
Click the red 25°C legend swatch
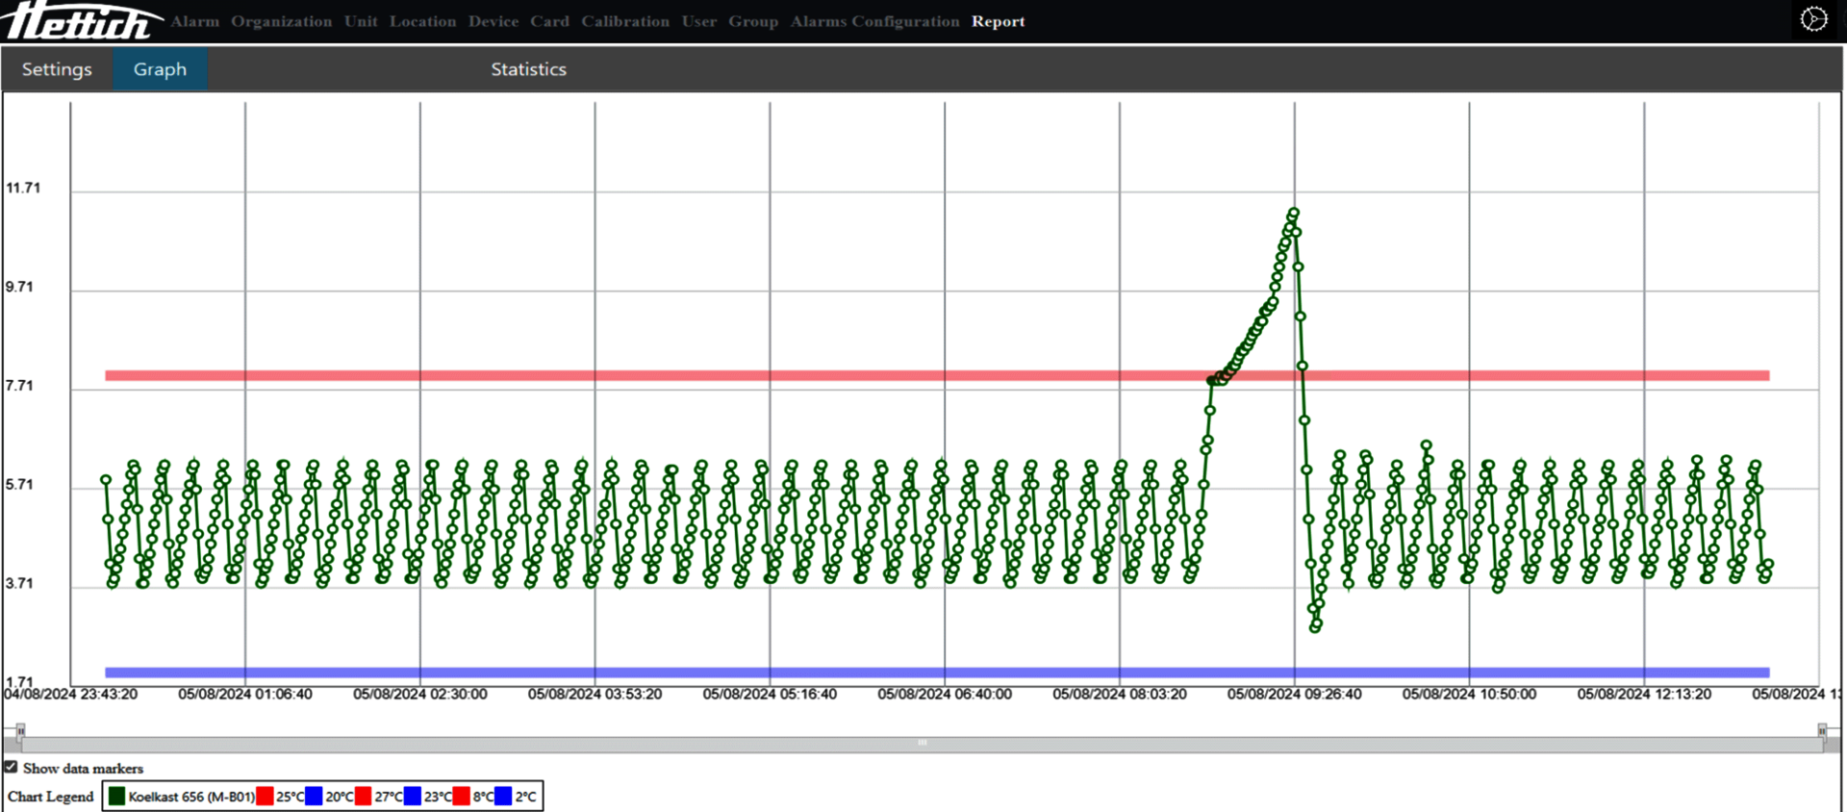coord(266,797)
